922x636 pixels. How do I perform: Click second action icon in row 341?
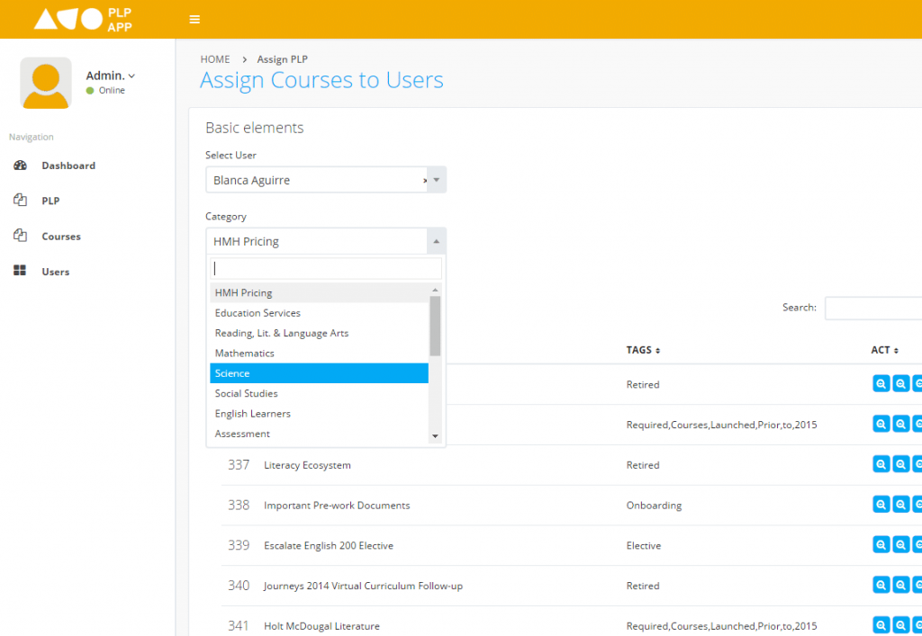click(x=900, y=625)
